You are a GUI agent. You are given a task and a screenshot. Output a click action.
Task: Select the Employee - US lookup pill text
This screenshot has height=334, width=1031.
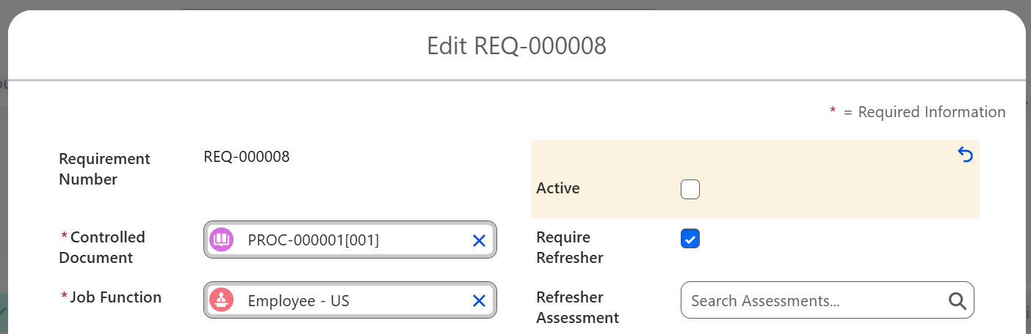[298, 301]
